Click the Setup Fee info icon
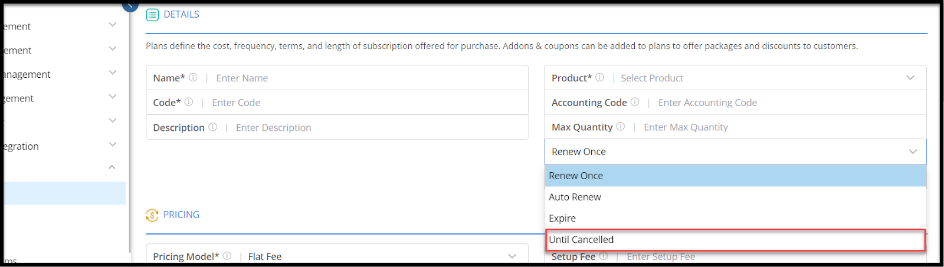 point(604,256)
